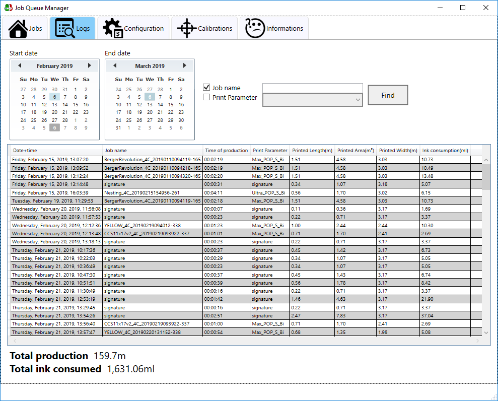Expand the Print Parameter dropdown

[358, 100]
